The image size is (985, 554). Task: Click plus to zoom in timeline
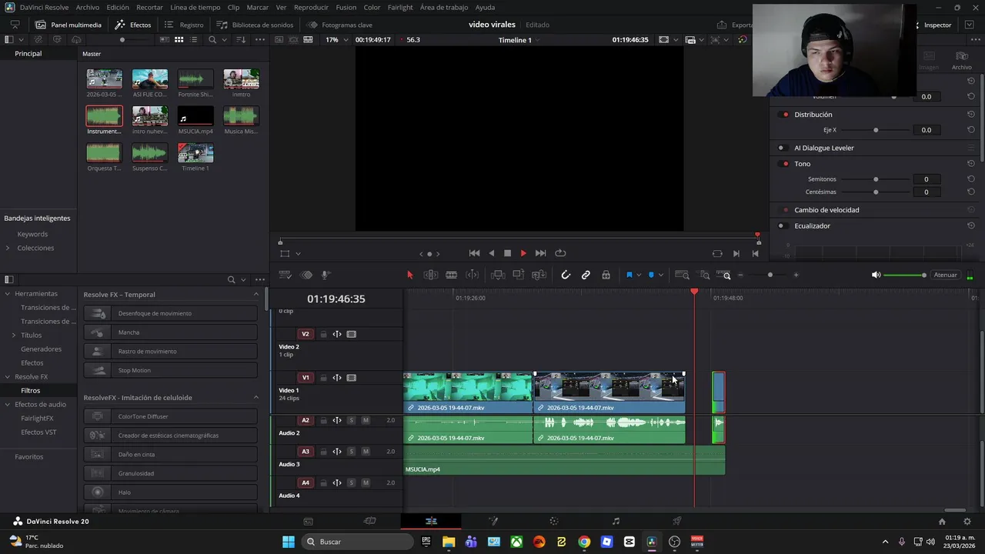(796, 275)
